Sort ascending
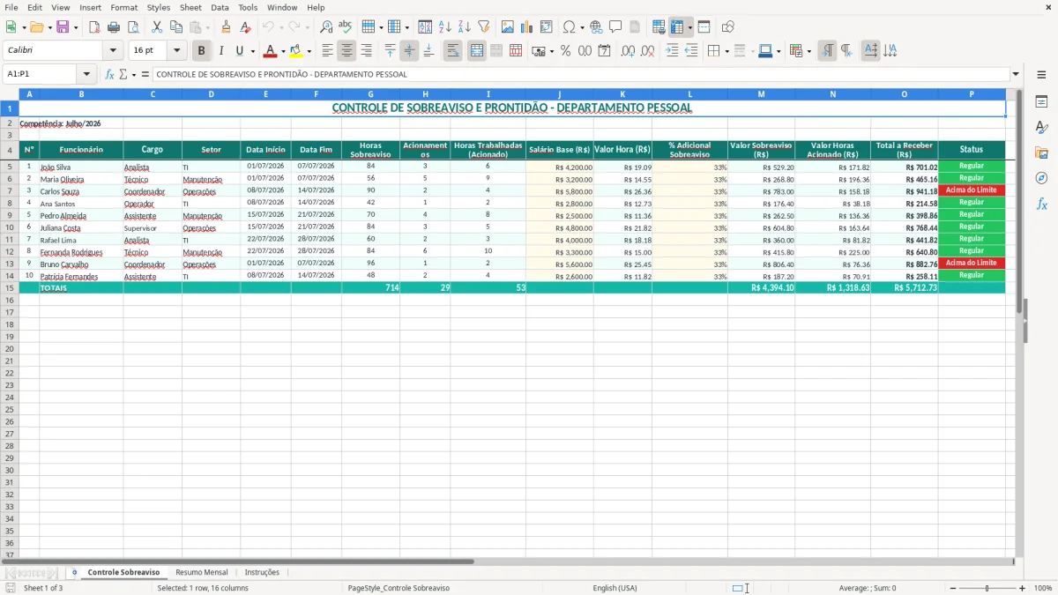 click(x=445, y=27)
